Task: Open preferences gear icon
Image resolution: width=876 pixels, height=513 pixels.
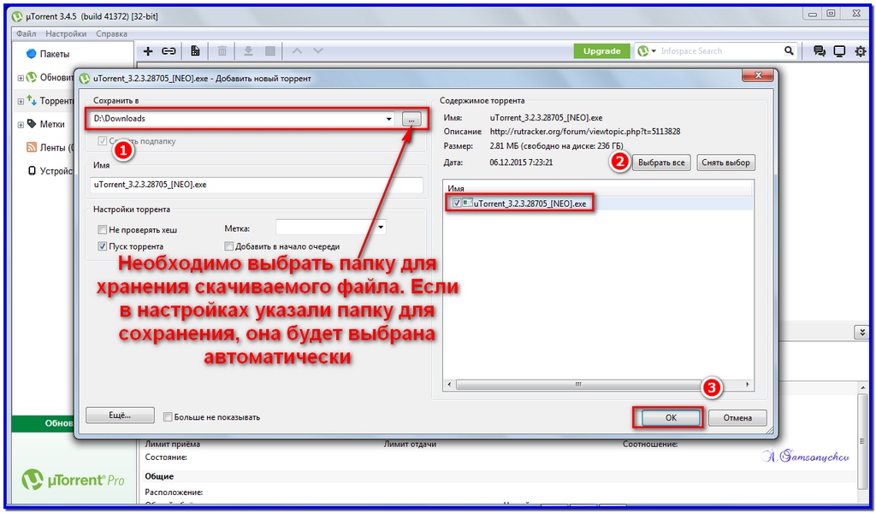Action: tap(861, 51)
